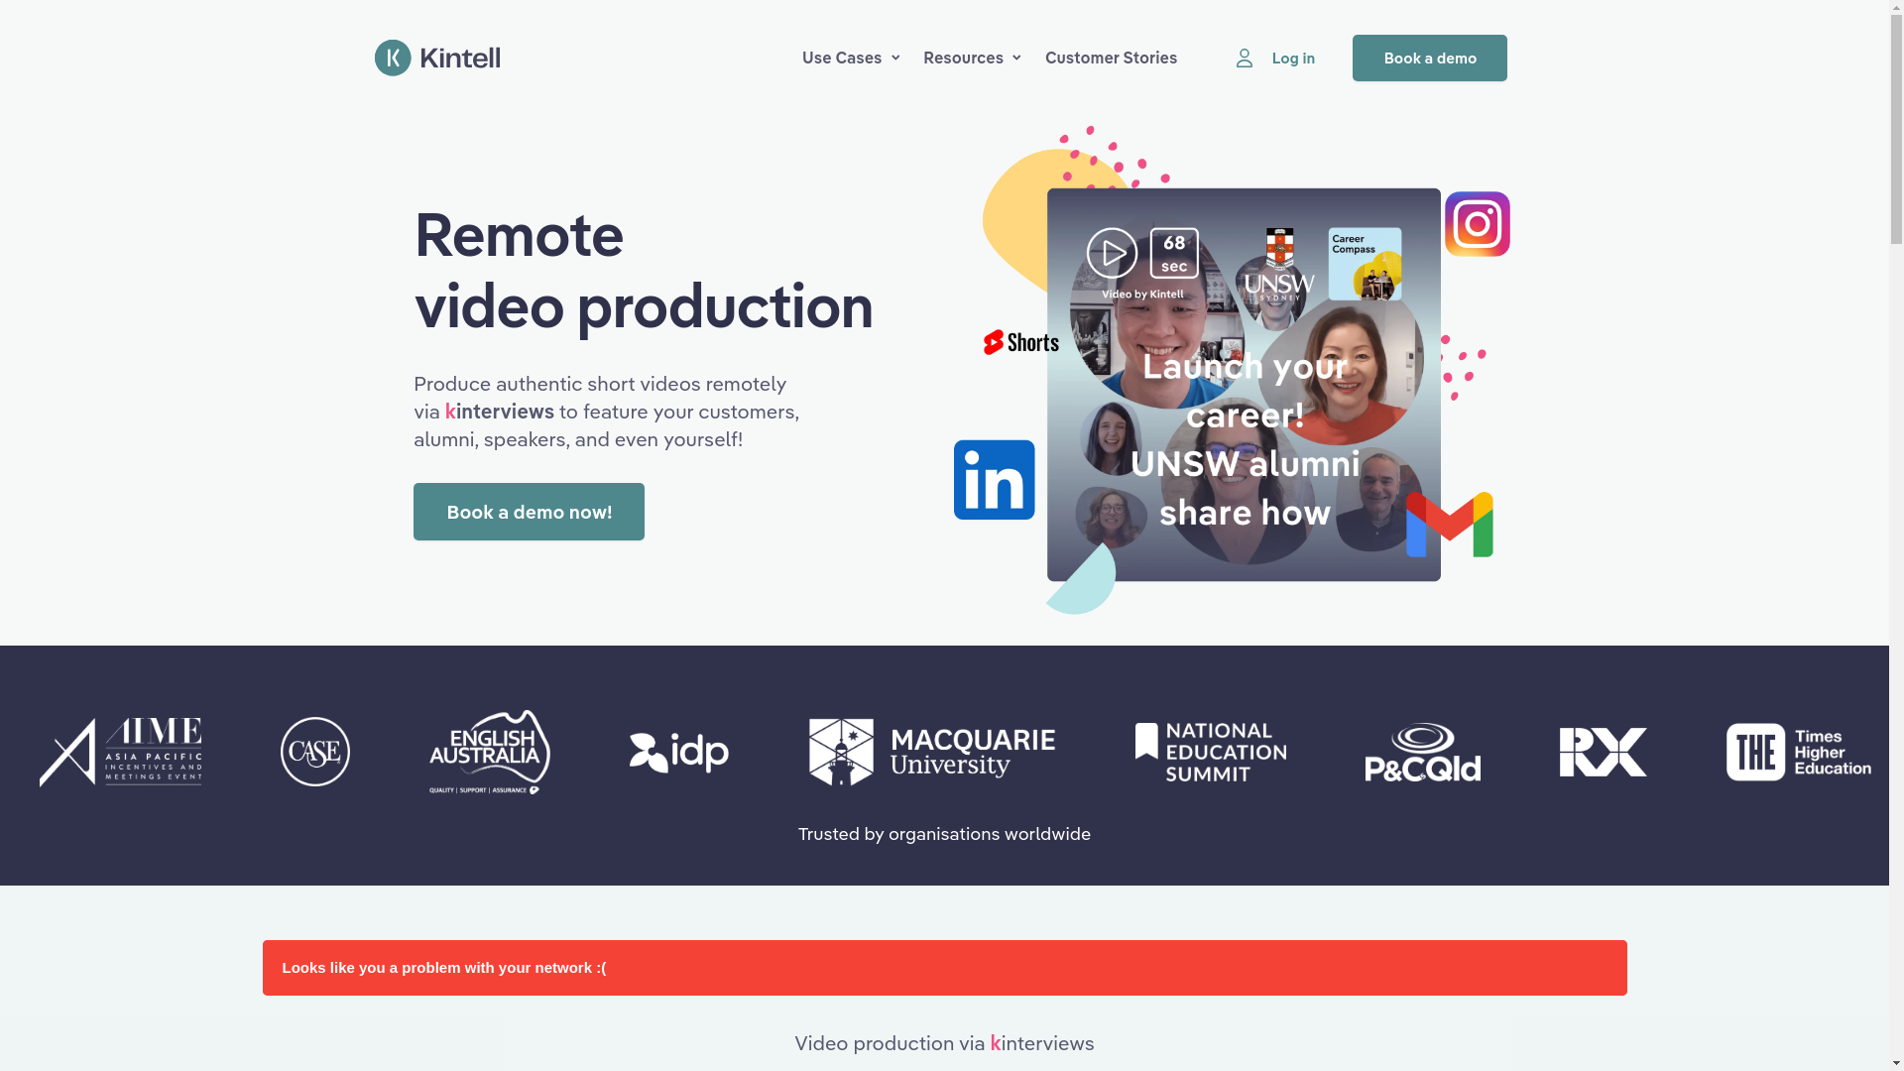Click the Gmail icon

(x=1449, y=525)
